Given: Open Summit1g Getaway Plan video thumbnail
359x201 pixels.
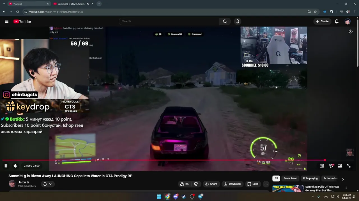Looking at the screenshot, I should (x=288, y=188).
